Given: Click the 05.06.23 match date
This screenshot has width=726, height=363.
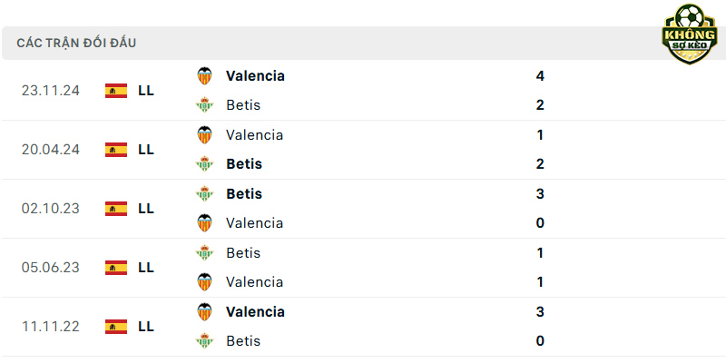Looking at the screenshot, I should tap(51, 268).
